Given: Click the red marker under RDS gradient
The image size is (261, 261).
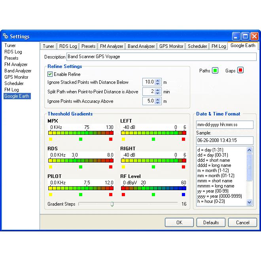Looking at the screenshot, I should point(111,167).
